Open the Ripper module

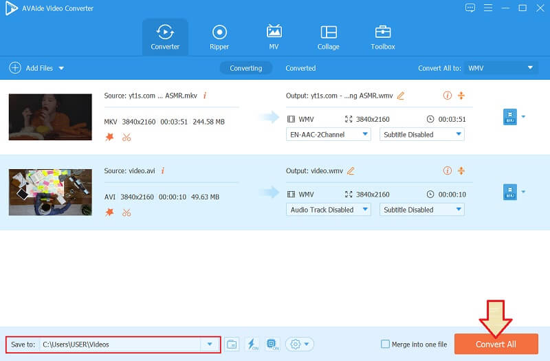(x=219, y=37)
